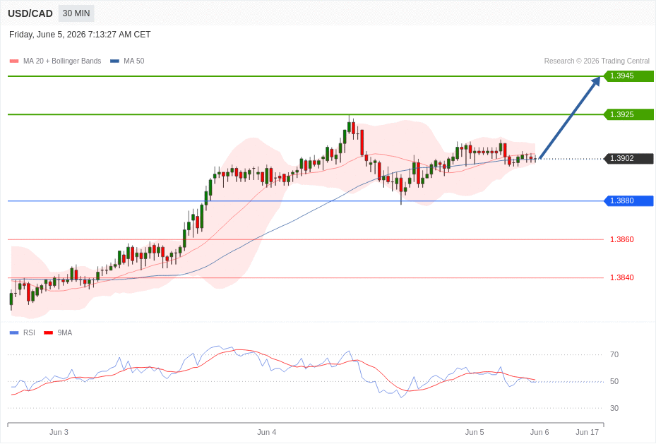Viewport: 656px width, 444px height.
Task: Click the MA 20 + Bollinger Bands legend label
Action: coord(62,61)
